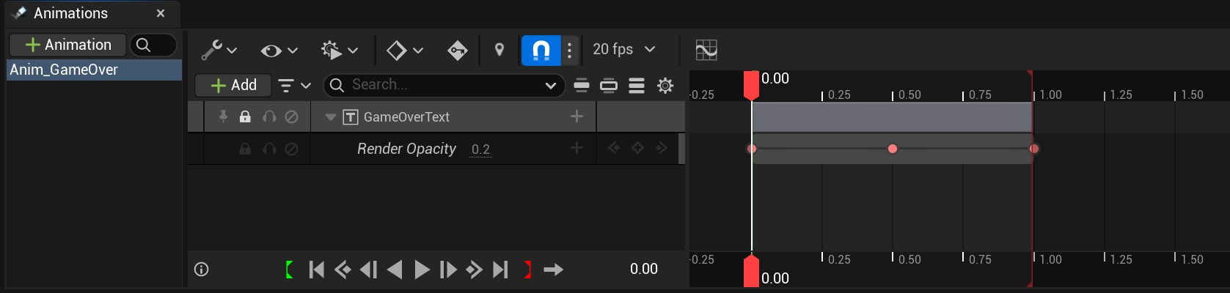Click the Add track button
The width and height of the screenshot is (1230, 293).
tap(233, 85)
